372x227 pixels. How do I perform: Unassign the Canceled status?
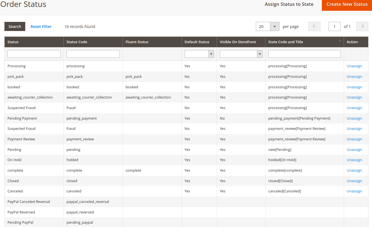tap(354, 191)
